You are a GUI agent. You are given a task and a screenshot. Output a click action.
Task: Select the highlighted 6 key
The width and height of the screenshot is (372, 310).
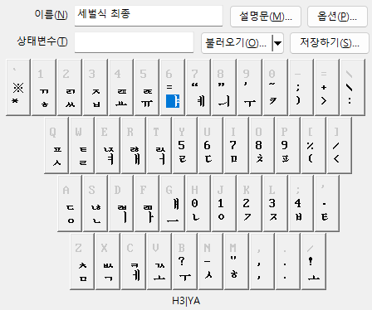[173, 87]
